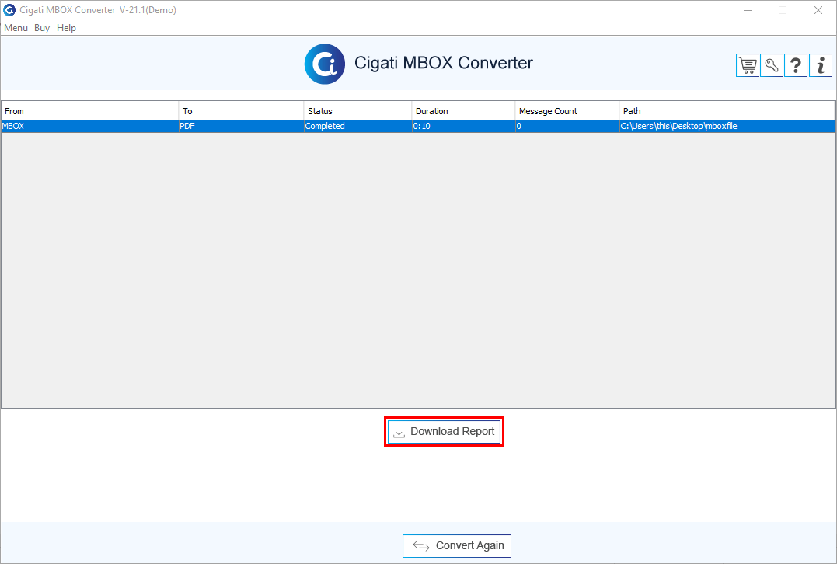Open the key activation icon

pos(772,65)
